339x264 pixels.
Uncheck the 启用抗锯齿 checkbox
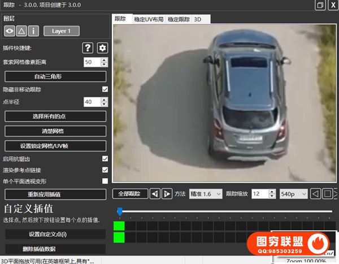pos(105,159)
